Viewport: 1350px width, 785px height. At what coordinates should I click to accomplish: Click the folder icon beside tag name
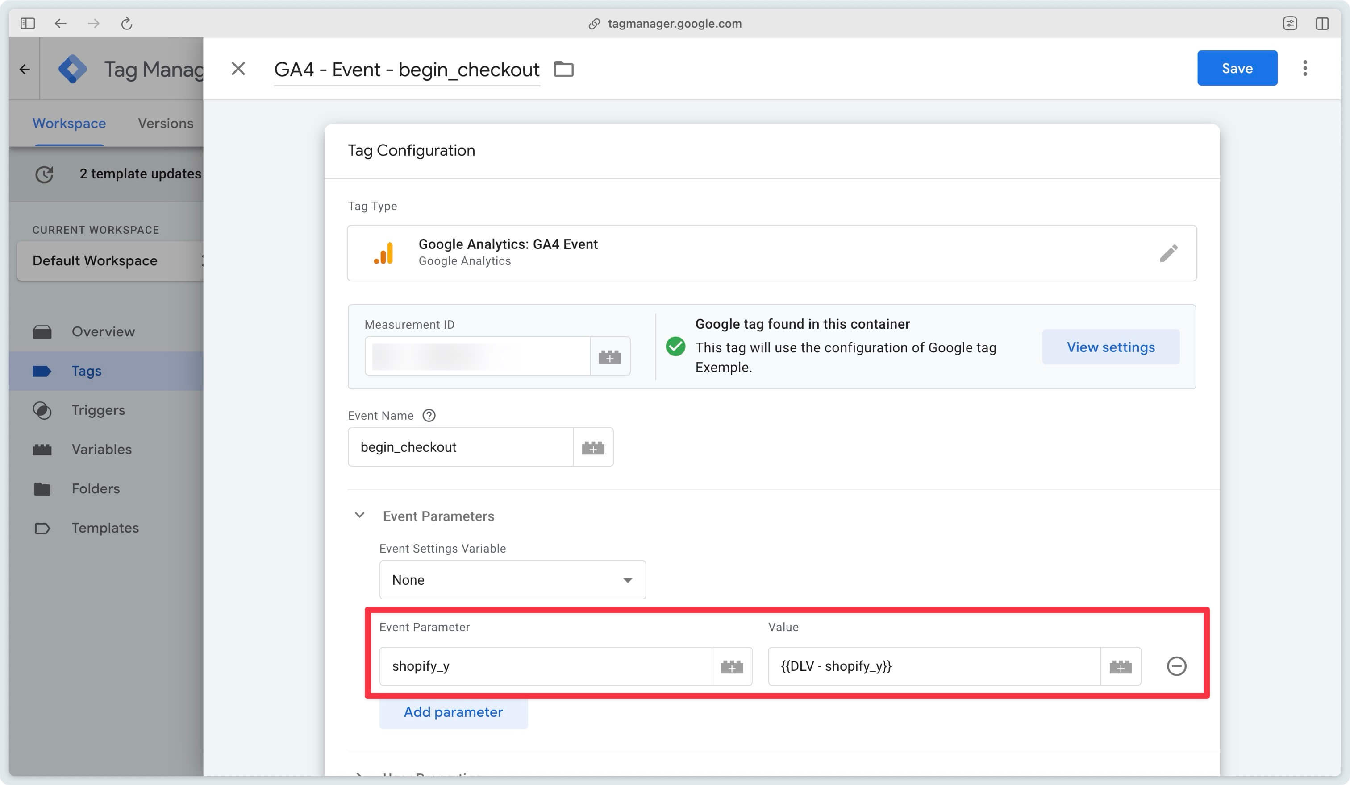(563, 69)
